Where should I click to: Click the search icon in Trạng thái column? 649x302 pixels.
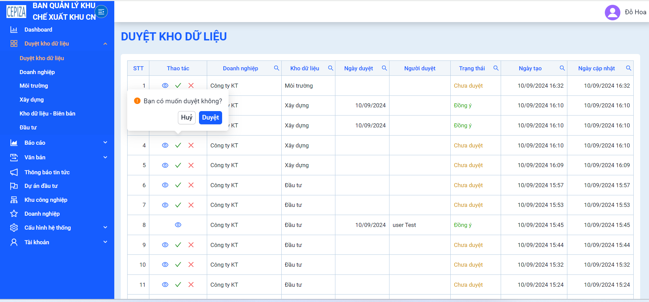click(x=496, y=68)
